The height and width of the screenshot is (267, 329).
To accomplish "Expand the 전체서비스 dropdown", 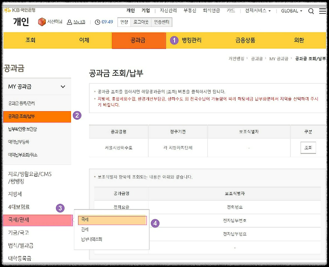I will (x=258, y=10).
